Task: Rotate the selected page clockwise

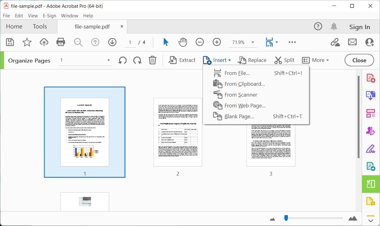Action: (137, 60)
